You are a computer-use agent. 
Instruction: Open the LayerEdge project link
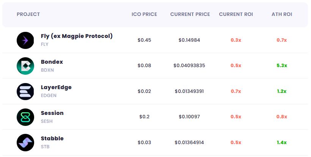[x=56, y=88]
